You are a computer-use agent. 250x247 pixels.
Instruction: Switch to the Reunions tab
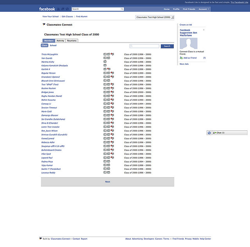click(x=72, y=41)
